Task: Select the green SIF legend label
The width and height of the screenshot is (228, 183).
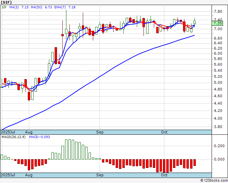Action: click(x=4, y=7)
